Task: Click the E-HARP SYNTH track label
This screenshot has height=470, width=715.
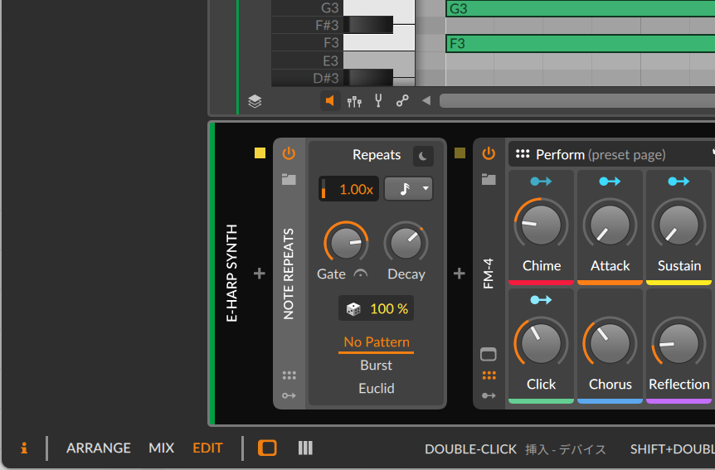Action: tap(231, 273)
